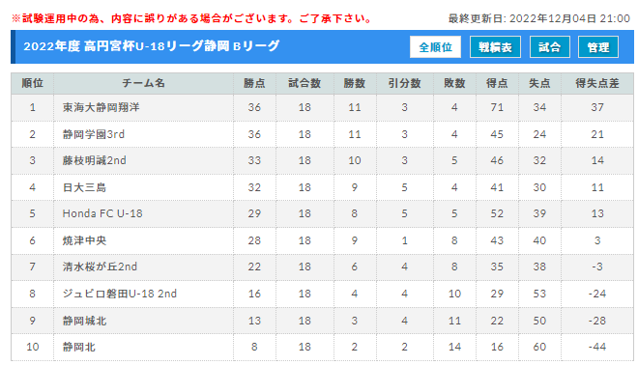638x365 pixels.
Task: Switch to the 戦績表 tab
Action: pyautogui.click(x=495, y=47)
